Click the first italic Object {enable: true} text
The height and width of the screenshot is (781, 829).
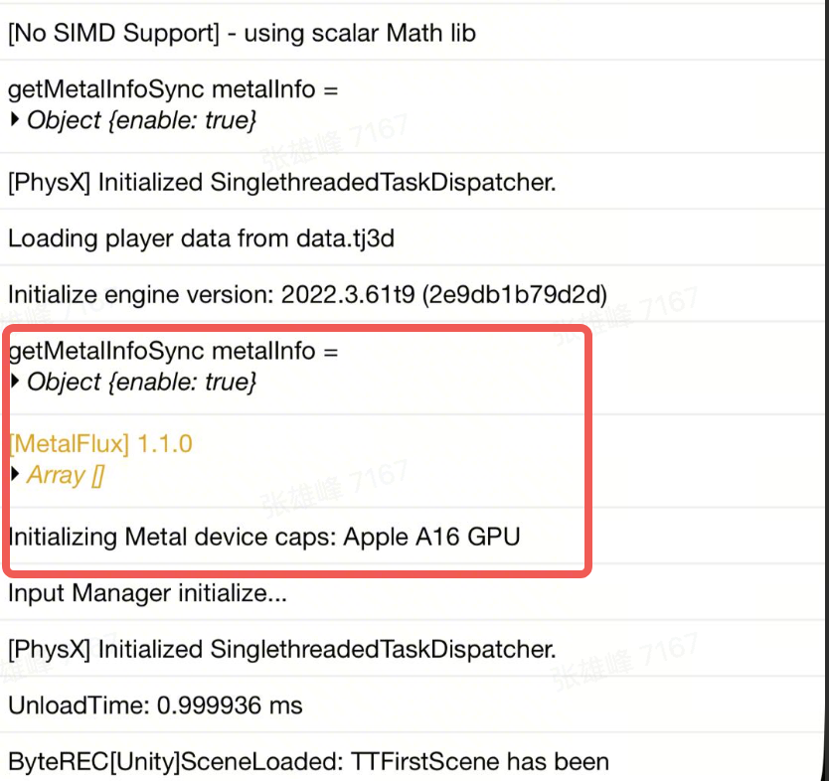click(142, 121)
